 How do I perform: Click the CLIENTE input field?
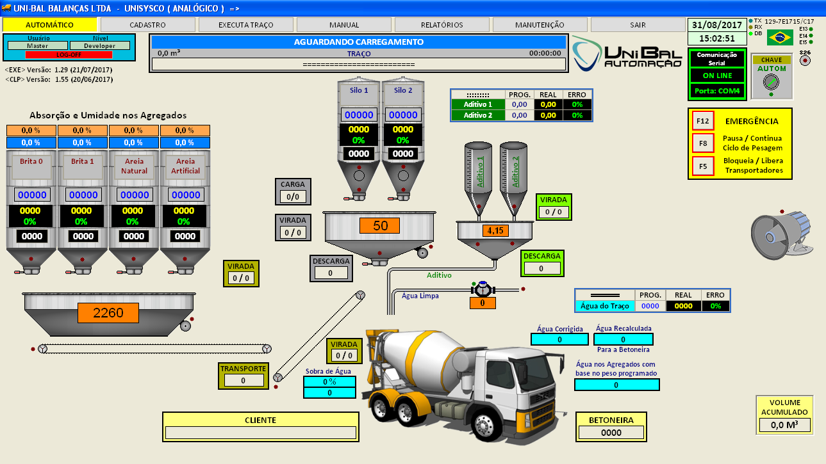260,433
